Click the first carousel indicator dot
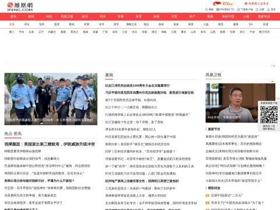This screenshot has height=210, width=280. 41,123
